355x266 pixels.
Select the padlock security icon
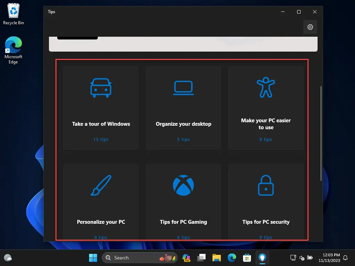click(x=266, y=185)
